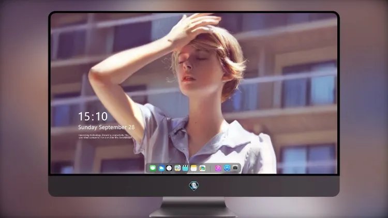Open the green Messages app in dock
This screenshot has width=388, height=218.
click(153, 168)
